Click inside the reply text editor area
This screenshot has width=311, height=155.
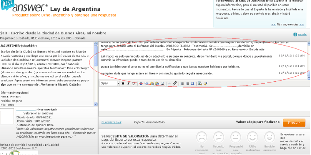click(204, 98)
